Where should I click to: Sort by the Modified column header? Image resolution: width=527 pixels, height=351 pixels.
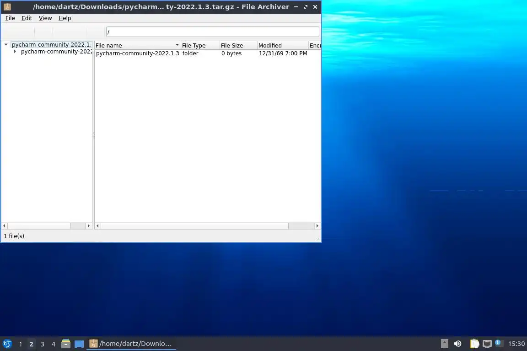[x=283, y=45]
